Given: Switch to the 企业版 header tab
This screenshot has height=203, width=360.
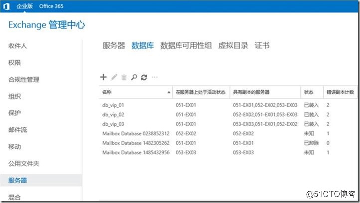Looking at the screenshot, I should (25, 6).
